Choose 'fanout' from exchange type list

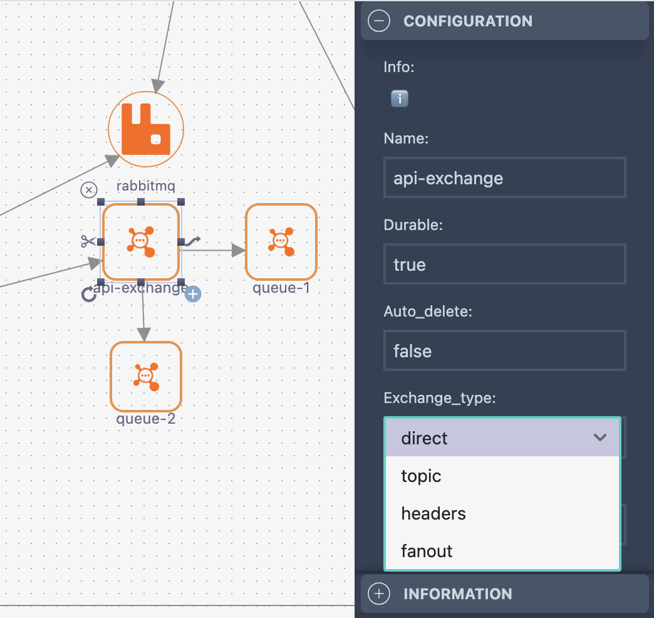click(x=427, y=551)
